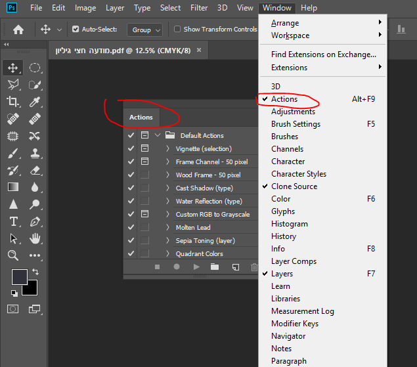This screenshot has width=417, height=367.
Task: Toggle checkmark for Molten Lead action
Action: tap(131, 227)
